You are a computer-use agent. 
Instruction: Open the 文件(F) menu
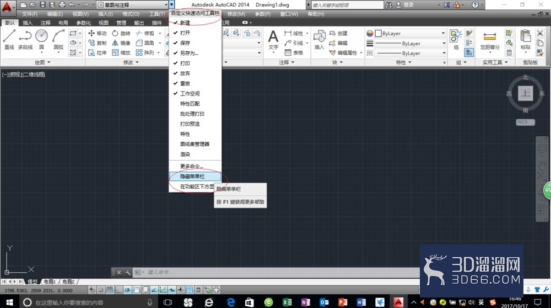click(x=30, y=14)
